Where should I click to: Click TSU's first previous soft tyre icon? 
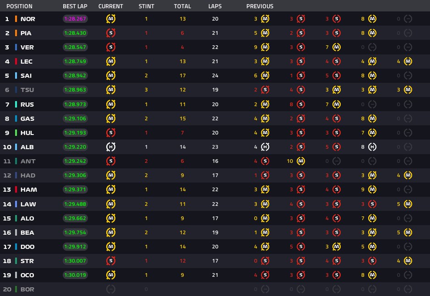point(265,90)
